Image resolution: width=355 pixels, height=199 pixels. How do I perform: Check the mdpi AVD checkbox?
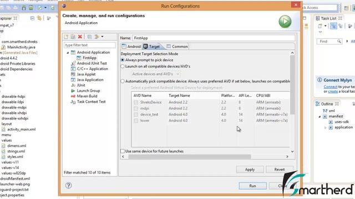[136, 108]
